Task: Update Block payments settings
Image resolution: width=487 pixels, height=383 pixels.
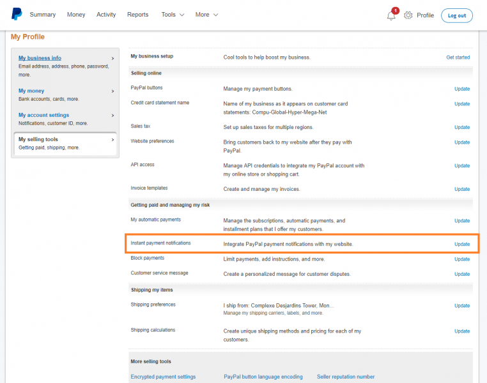Action: tap(462, 259)
